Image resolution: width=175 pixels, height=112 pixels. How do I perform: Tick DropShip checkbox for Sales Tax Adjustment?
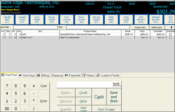(x=170, y=38)
